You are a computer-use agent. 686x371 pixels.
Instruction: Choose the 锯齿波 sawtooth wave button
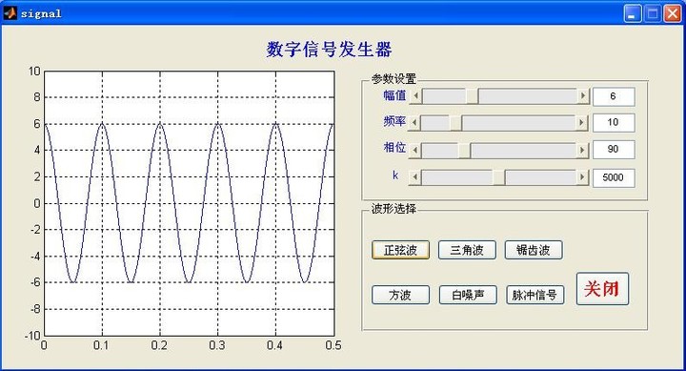pyautogui.click(x=534, y=250)
